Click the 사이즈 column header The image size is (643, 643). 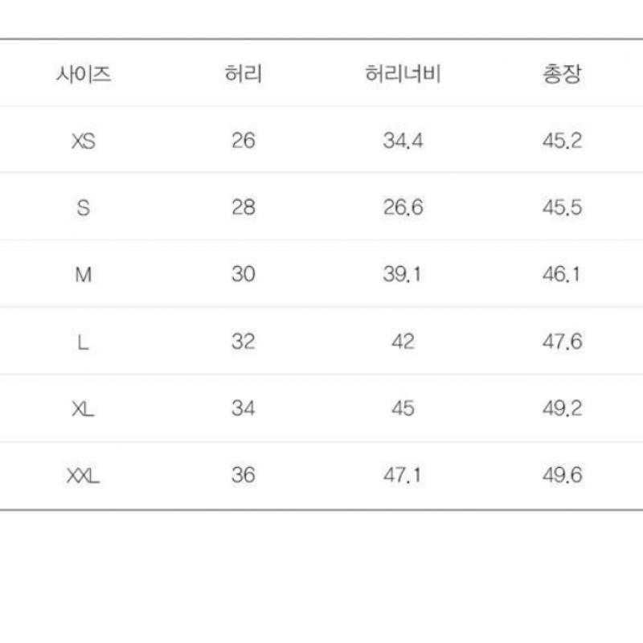[x=84, y=76]
